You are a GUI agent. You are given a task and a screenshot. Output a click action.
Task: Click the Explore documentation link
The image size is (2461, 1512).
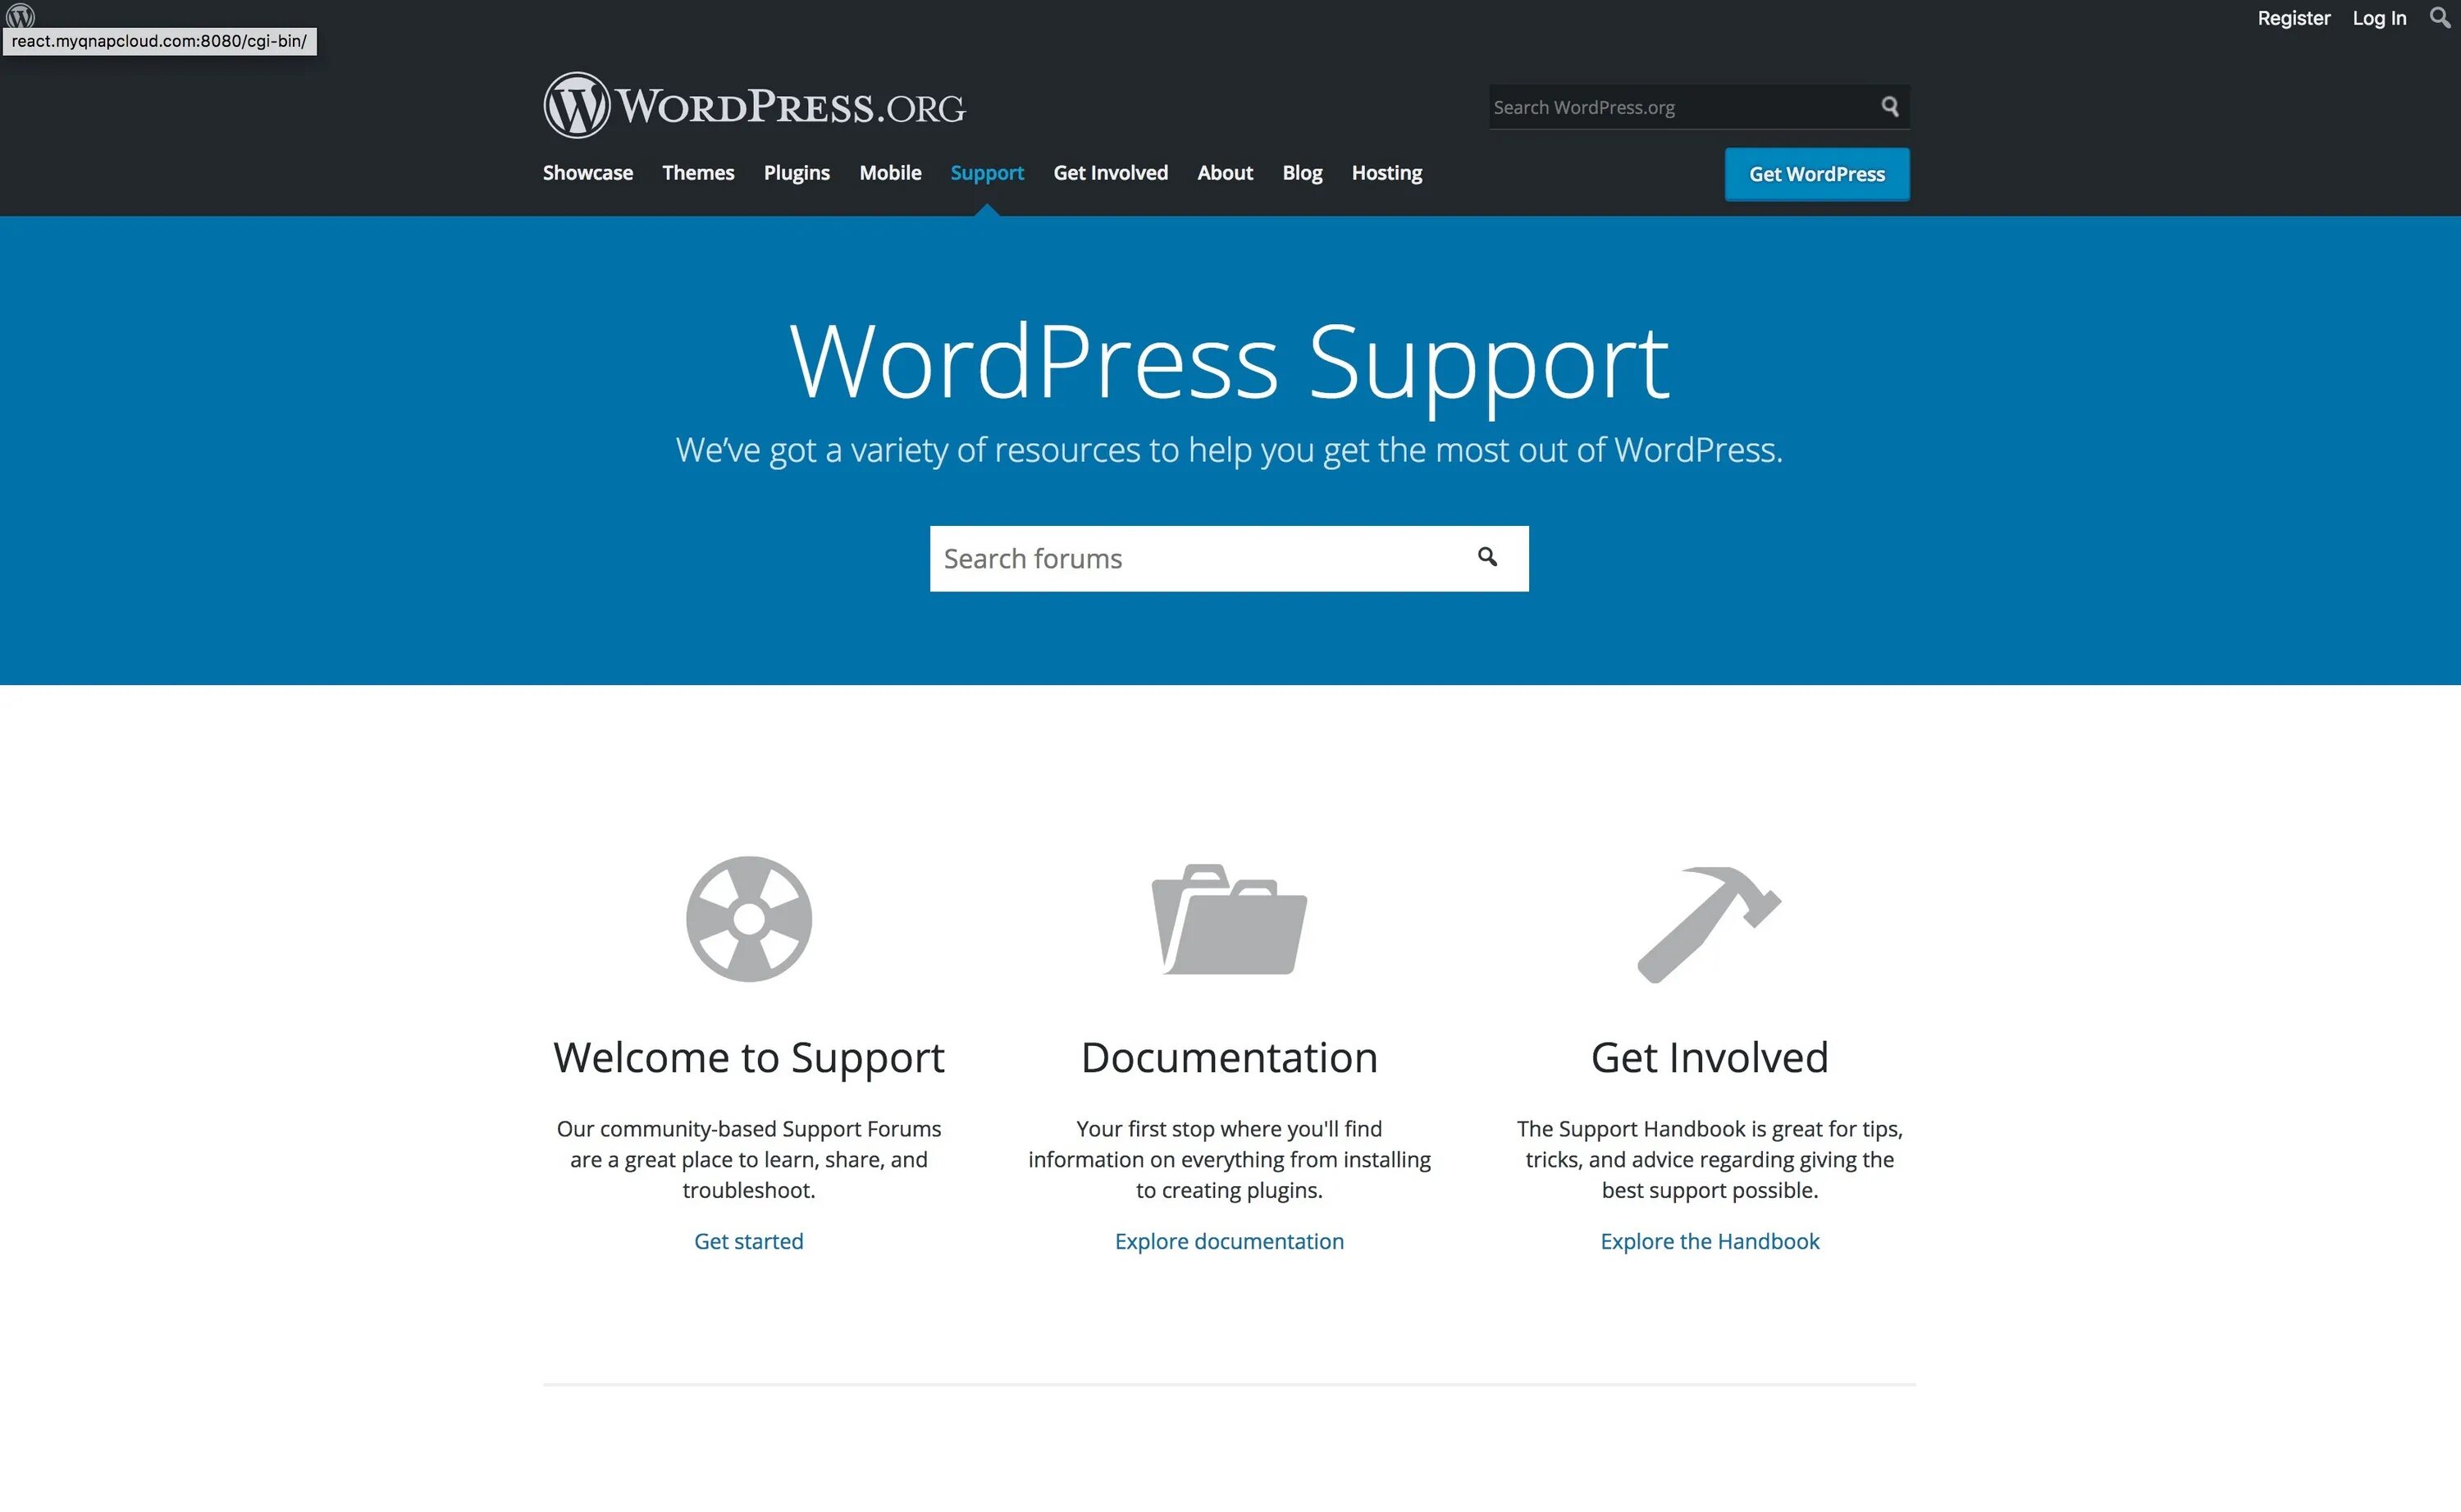1229,1240
